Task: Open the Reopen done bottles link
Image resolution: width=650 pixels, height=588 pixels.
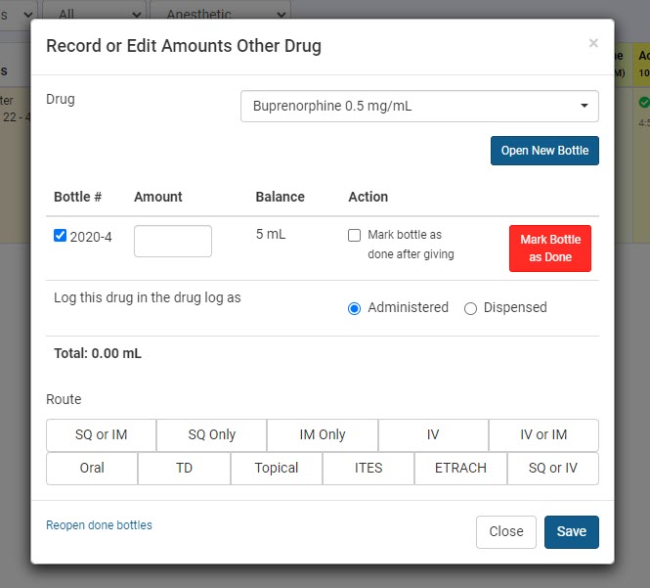Action: (99, 525)
